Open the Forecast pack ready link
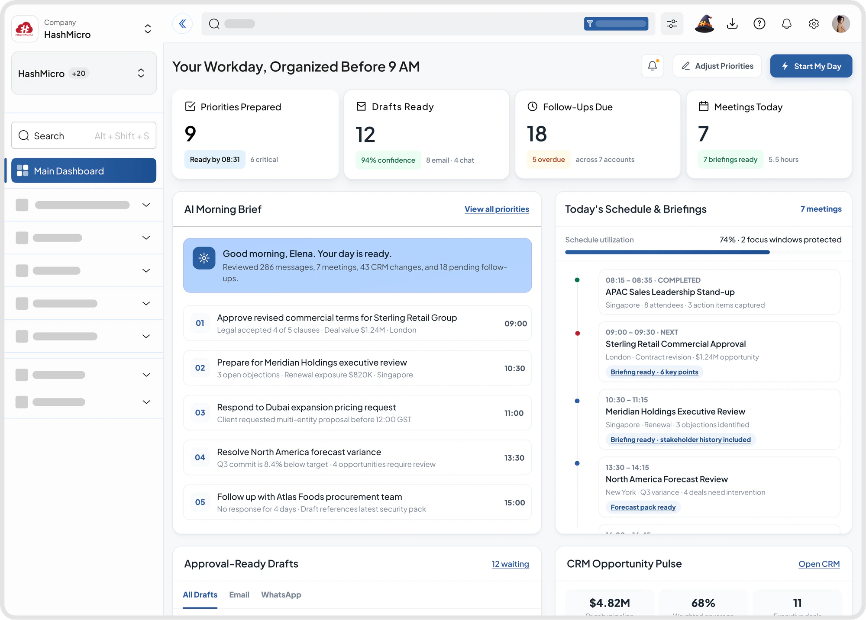Screen dimensions: 866x620 [643, 507]
